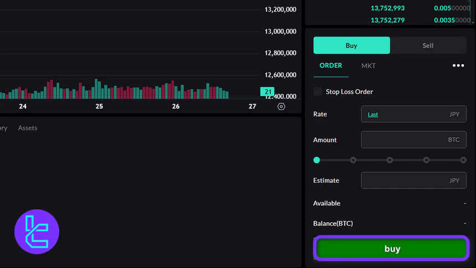The width and height of the screenshot is (476, 268).
Task: Open chart settings gear icon
Action: (281, 107)
